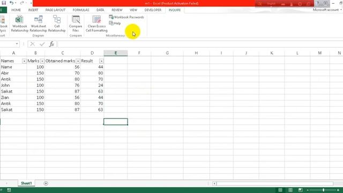Select column A header
Screen dimensions: 343x193
(x=13, y=53)
